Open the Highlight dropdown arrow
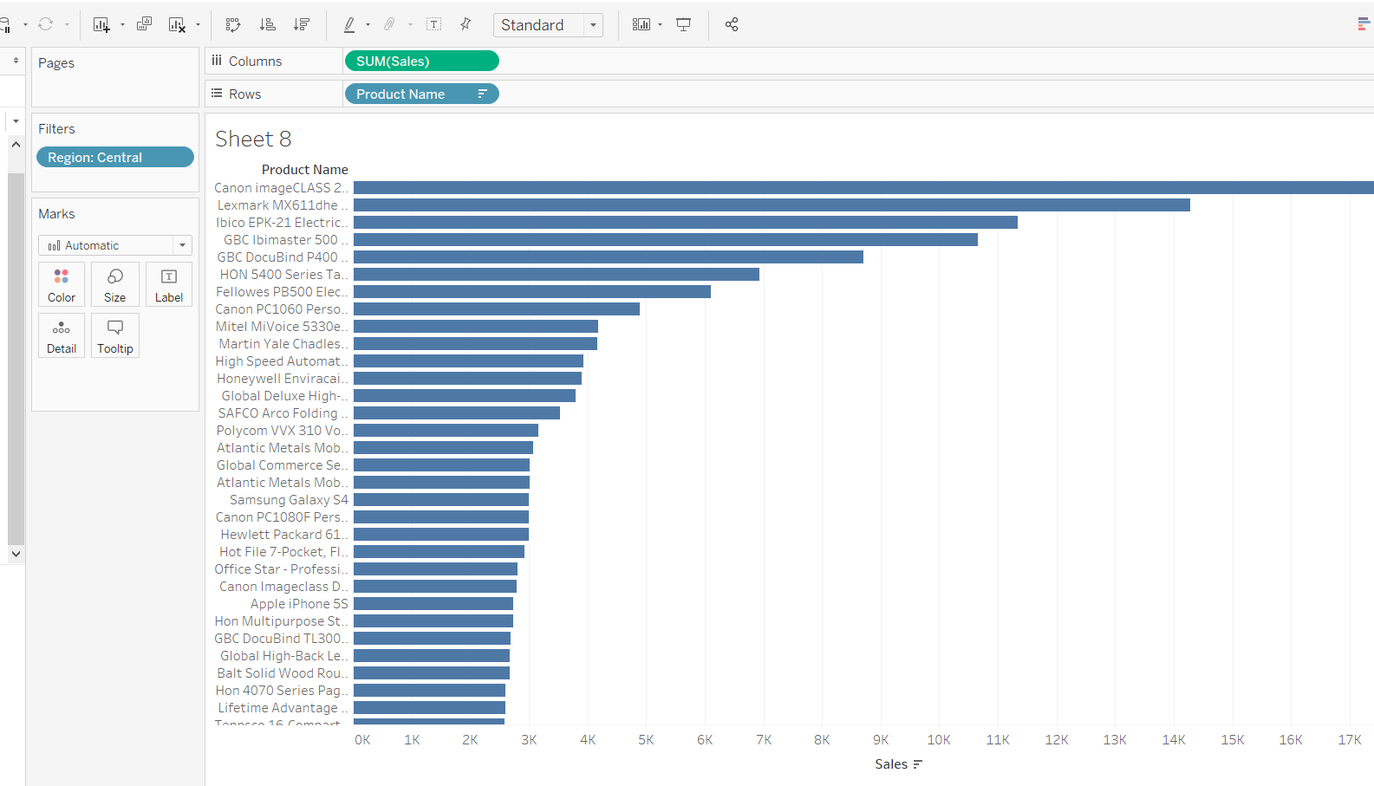Viewport: 1374px width, 786px height. 368,25
